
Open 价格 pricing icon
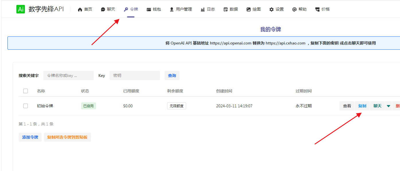pyautogui.click(x=317, y=9)
